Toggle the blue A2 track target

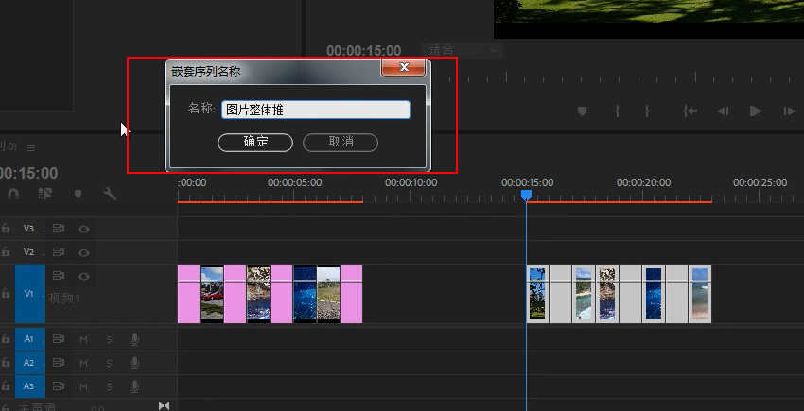click(x=30, y=363)
